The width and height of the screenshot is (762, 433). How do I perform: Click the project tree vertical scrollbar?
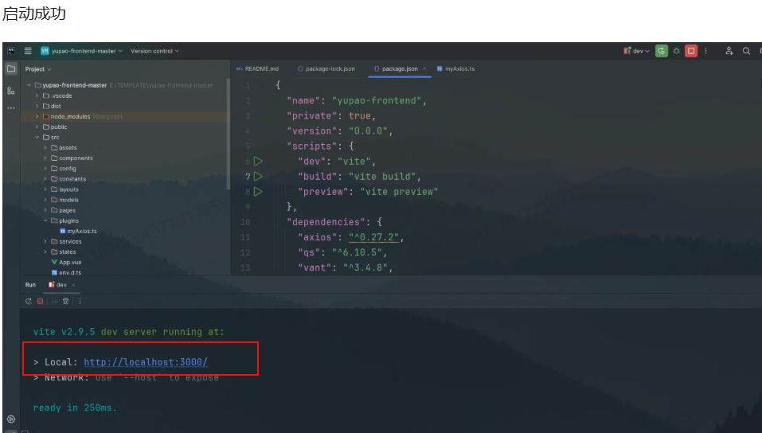click(228, 135)
